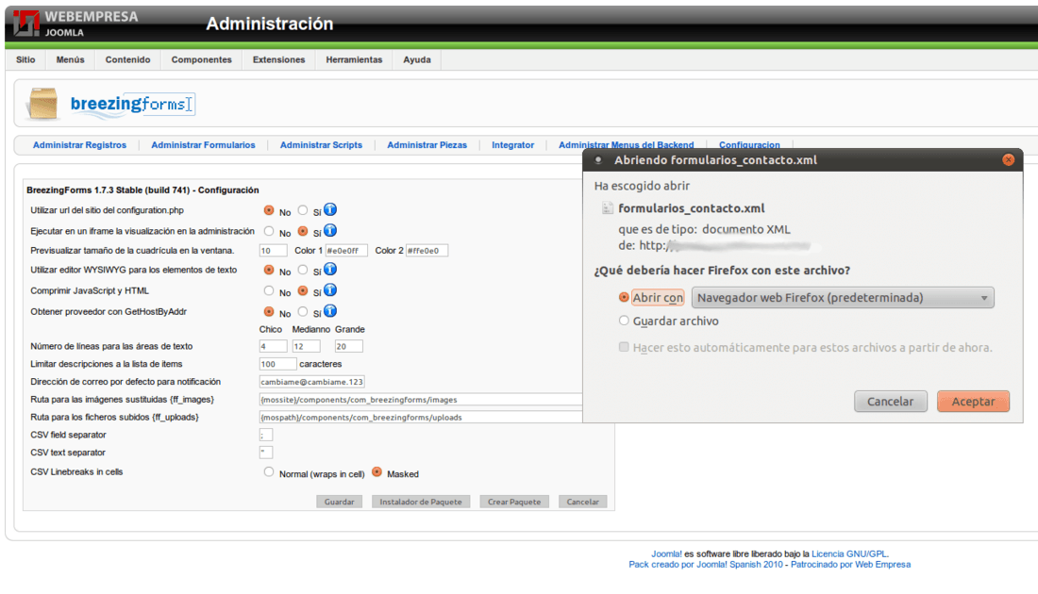
Task: Click Grande text area lines field
Action: point(349,346)
